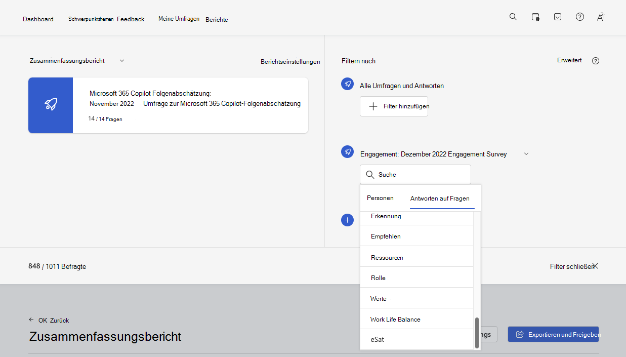Click the 848 / 1011 Befragte count
This screenshot has height=357, width=626.
(x=57, y=266)
